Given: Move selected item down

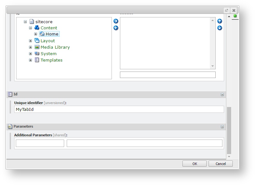Looking at the screenshot, I should tap(220, 28).
